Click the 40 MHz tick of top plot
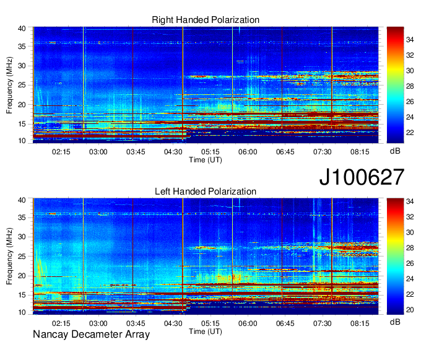The width and height of the screenshot is (421, 342). point(22,28)
